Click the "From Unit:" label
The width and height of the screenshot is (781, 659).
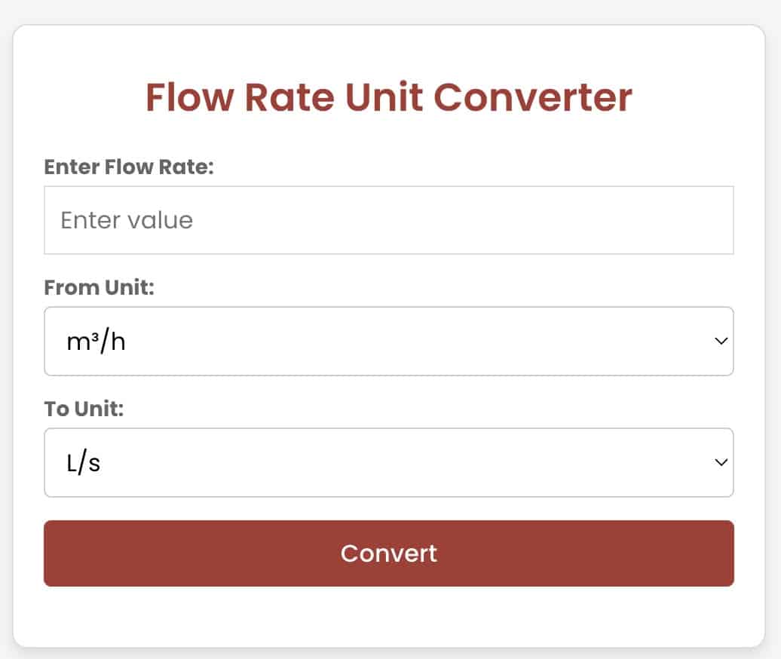coord(99,287)
